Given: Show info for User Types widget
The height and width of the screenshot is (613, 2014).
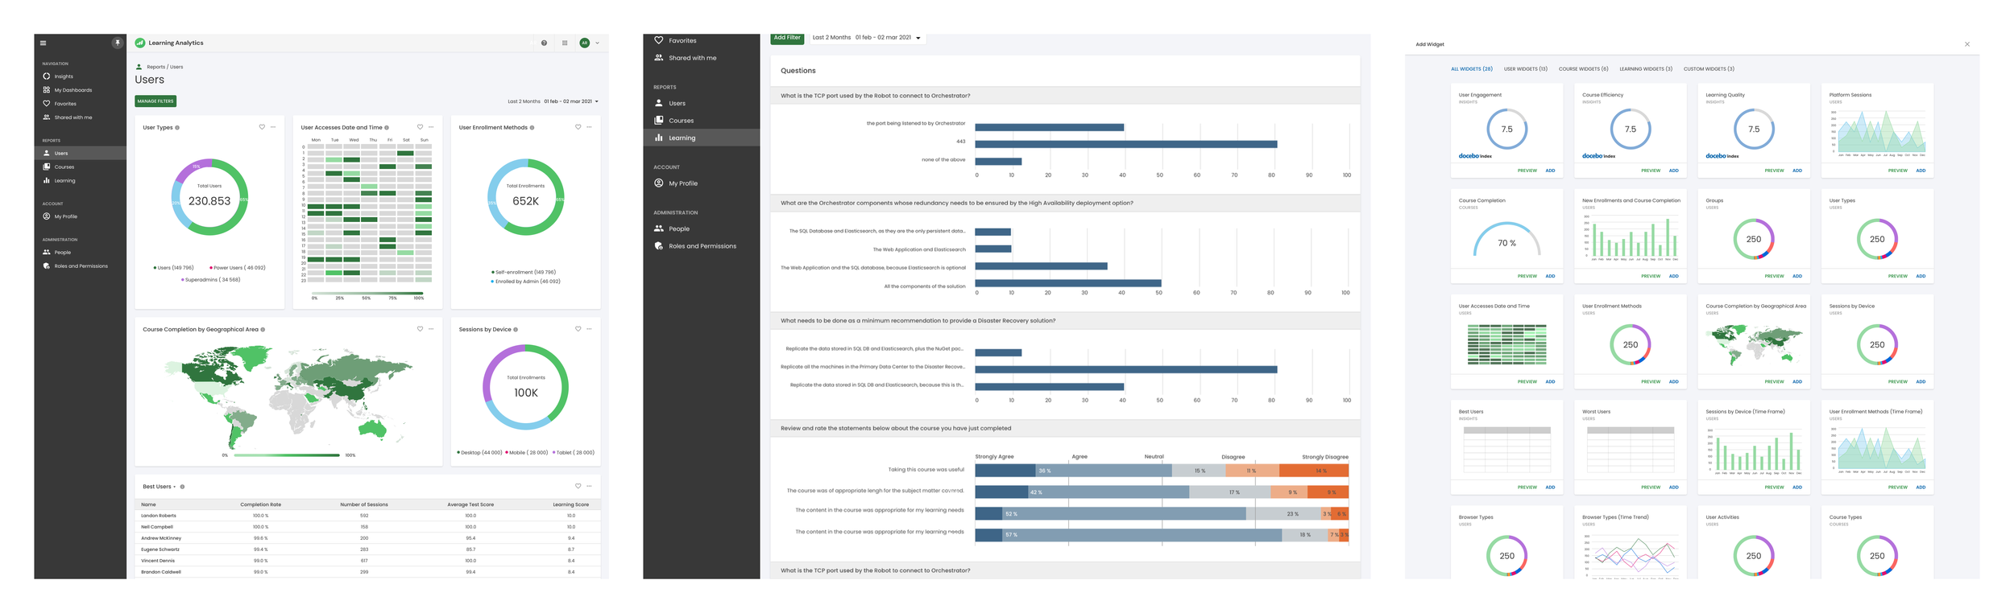Looking at the screenshot, I should (x=177, y=128).
